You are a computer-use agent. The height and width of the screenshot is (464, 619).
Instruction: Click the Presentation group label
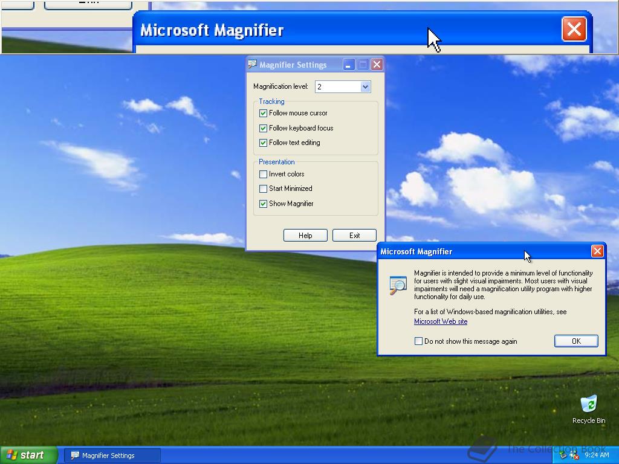(277, 162)
